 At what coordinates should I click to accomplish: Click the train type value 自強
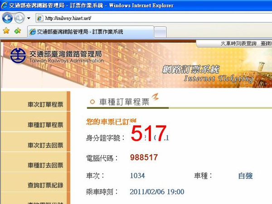[245, 175]
